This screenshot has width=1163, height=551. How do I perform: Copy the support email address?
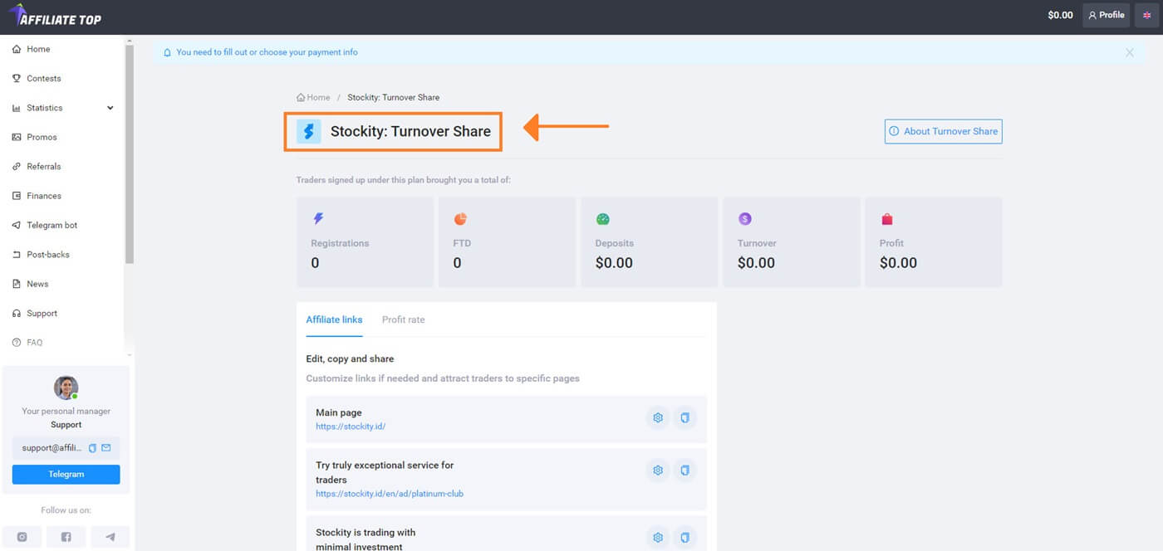(x=92, y=448)
